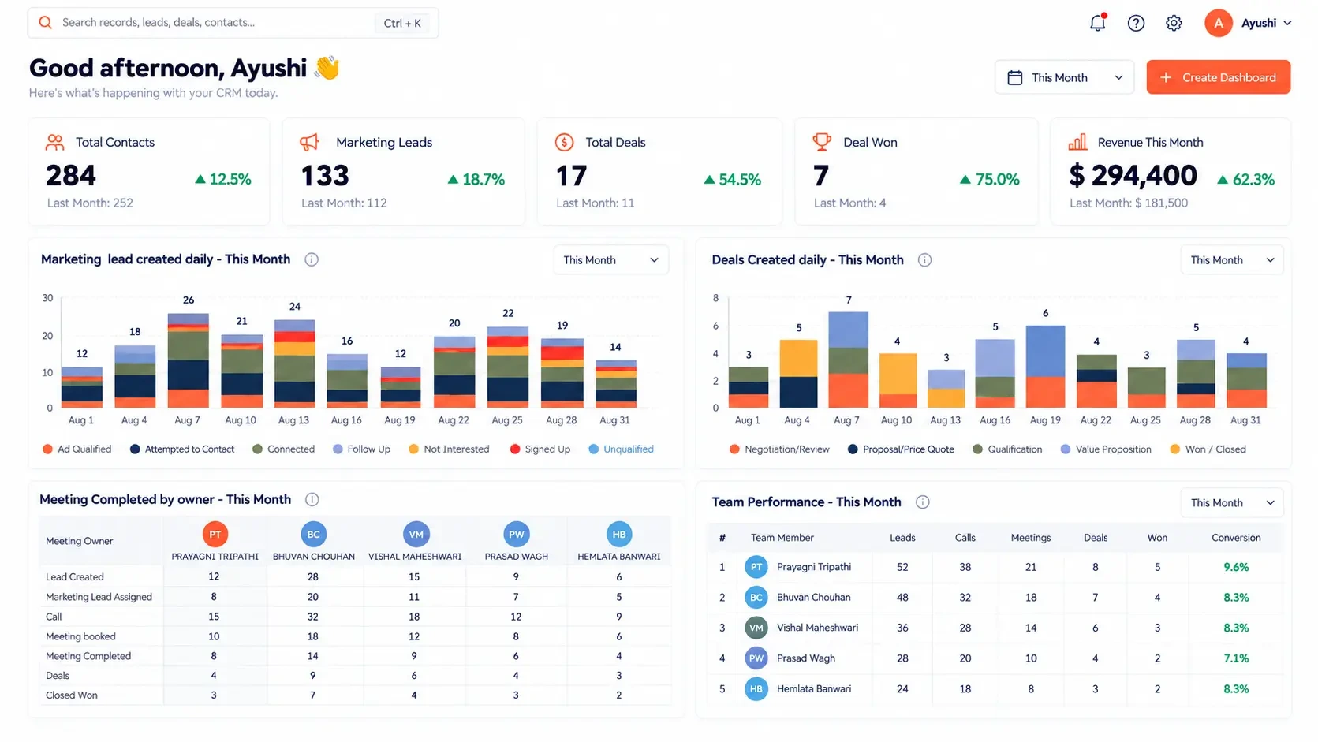Sort by Conversion column header
This screenshot has width=1318, height=742.
point(1236,538)
